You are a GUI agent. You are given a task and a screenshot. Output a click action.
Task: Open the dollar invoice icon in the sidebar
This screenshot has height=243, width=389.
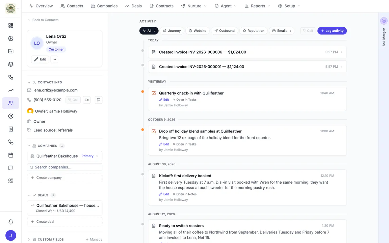click(11, 129)
